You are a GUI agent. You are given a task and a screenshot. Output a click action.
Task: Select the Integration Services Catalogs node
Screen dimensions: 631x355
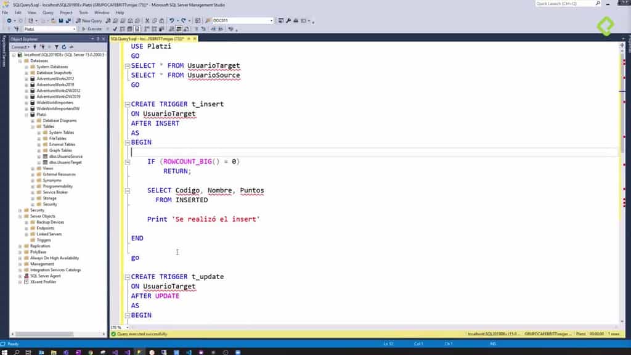click(x=55, y=270)
